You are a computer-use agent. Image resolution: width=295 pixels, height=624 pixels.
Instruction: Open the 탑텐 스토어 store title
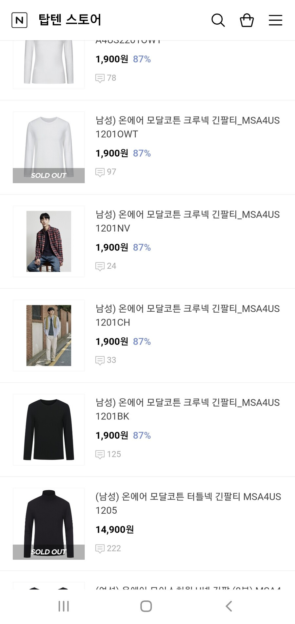click(70, 20)
